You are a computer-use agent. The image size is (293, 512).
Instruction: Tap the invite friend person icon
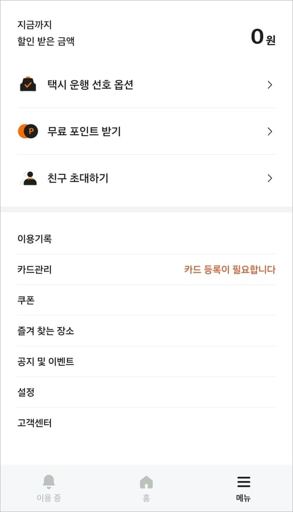pos(29,178)
